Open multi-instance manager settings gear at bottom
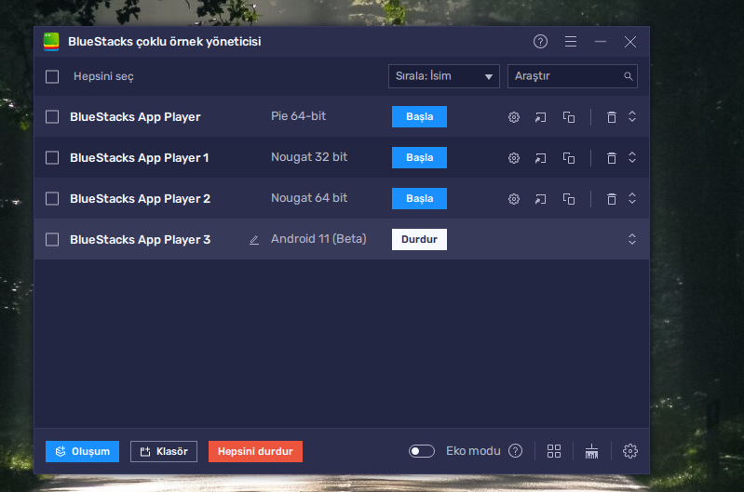 (x=629, y=451)
